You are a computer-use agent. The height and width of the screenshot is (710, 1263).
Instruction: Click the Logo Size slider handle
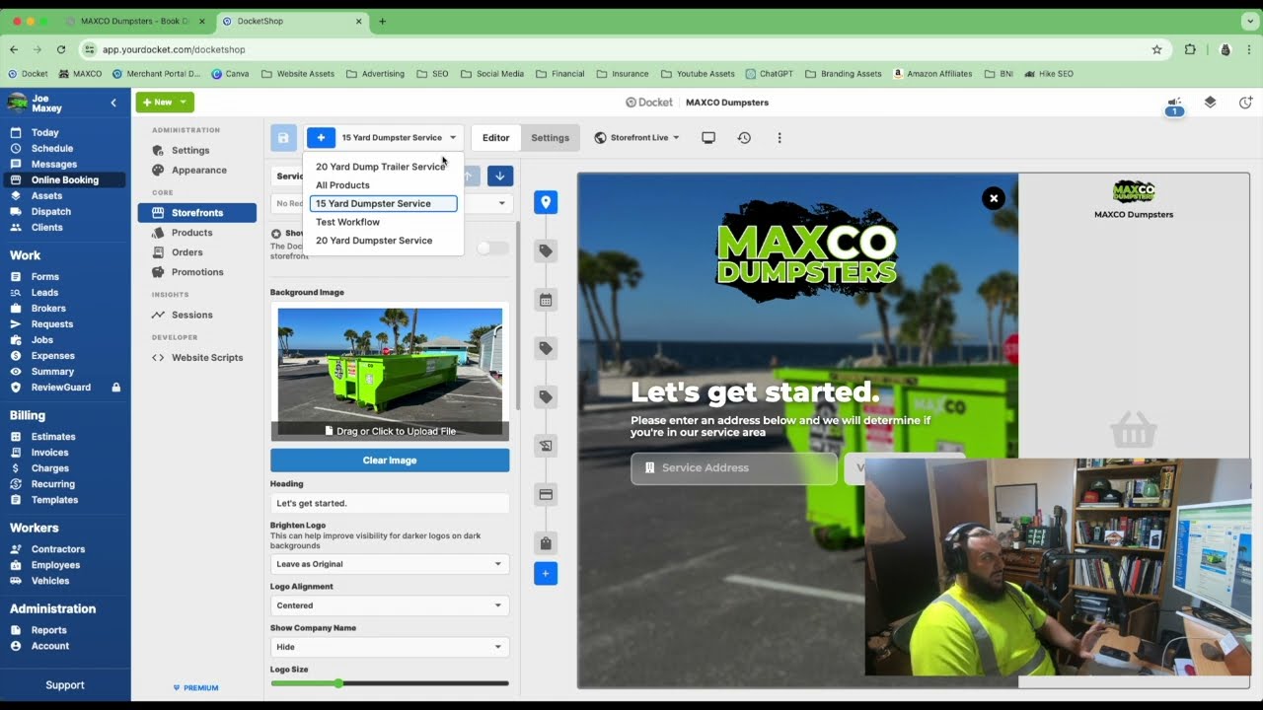point(338,683)
